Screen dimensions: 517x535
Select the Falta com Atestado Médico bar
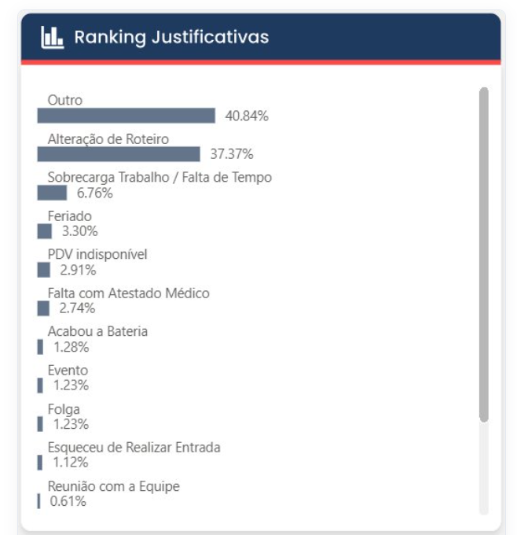pyautogui.click(x=43, y=308)
